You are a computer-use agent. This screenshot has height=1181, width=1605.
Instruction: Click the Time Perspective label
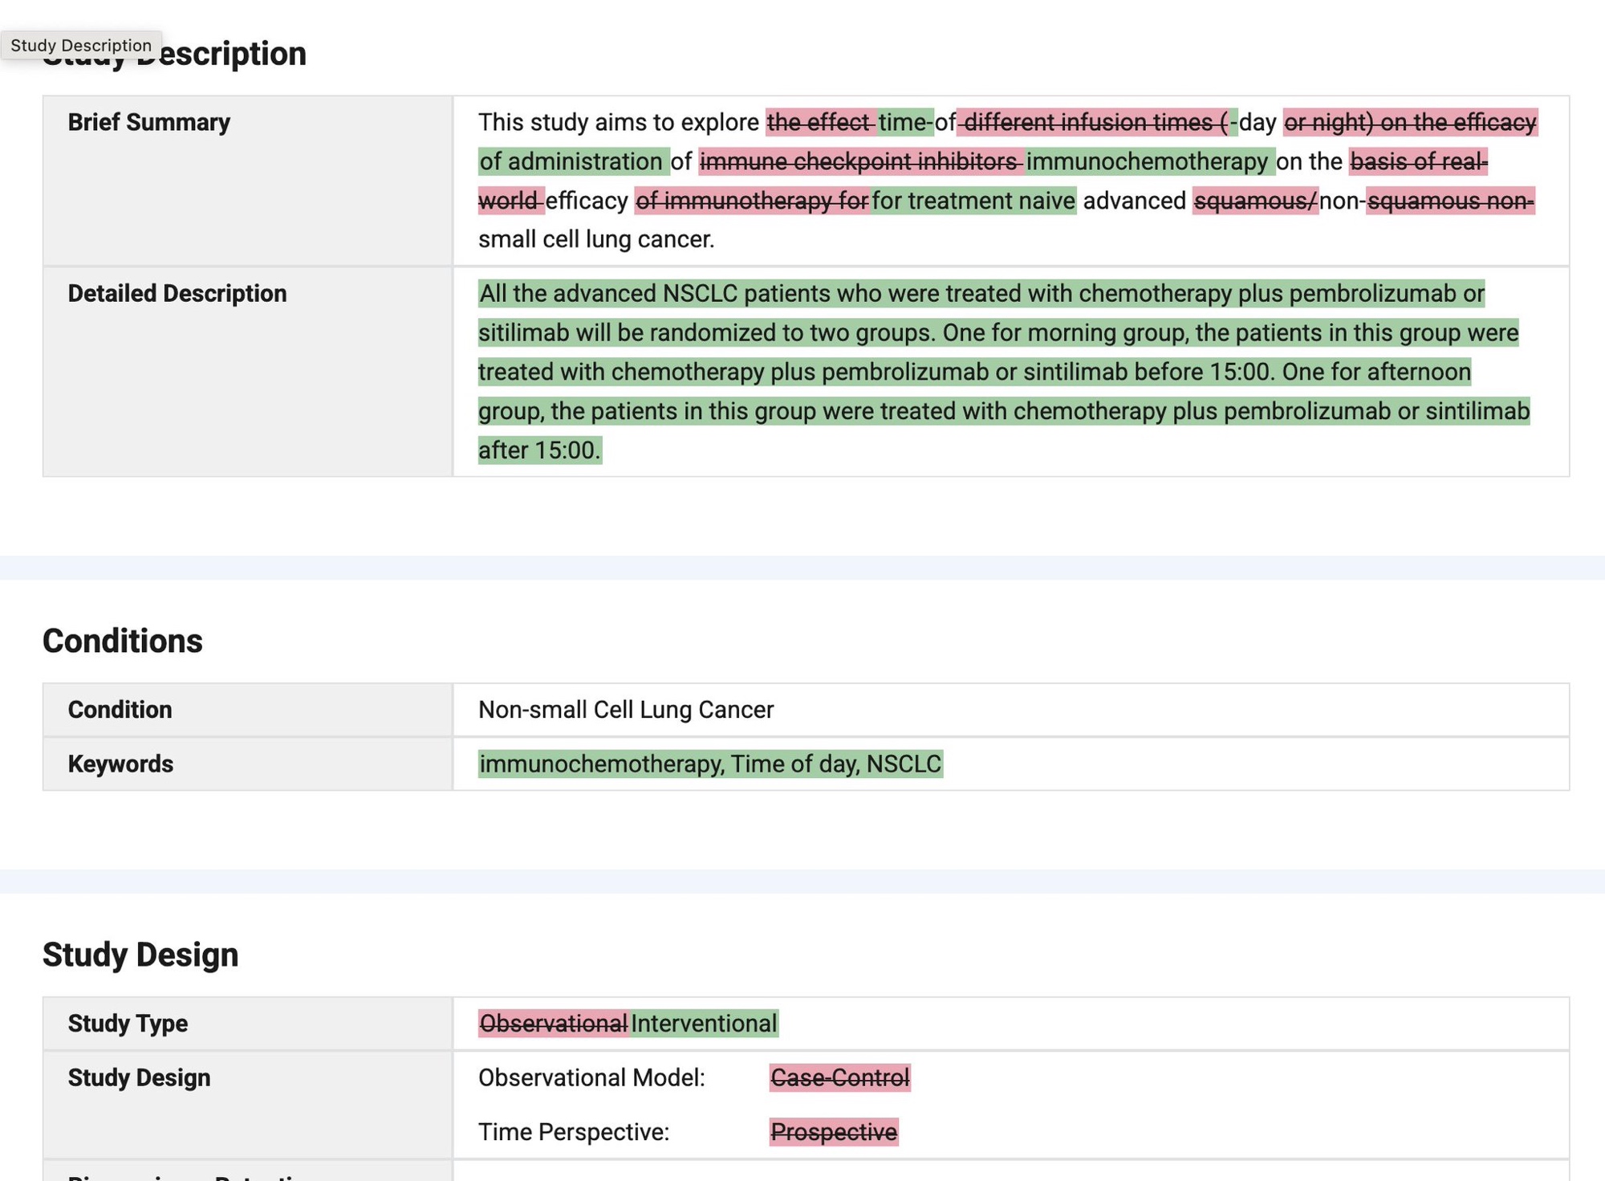573,1132
